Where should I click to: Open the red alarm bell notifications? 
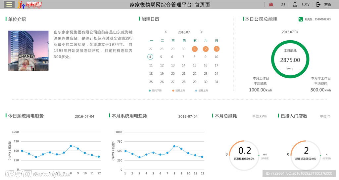[x=271, y=5]
